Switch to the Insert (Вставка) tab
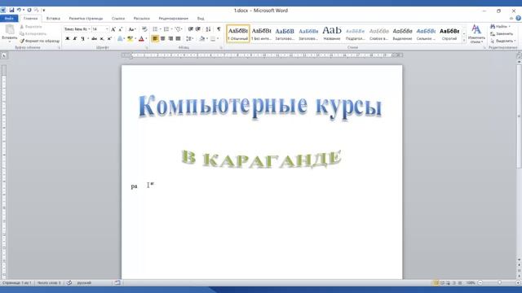522x293 pixels. click(53, 19)
